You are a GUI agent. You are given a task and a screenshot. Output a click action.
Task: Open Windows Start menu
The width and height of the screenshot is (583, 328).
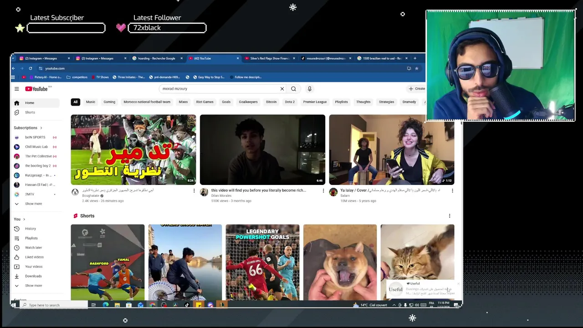14,305
